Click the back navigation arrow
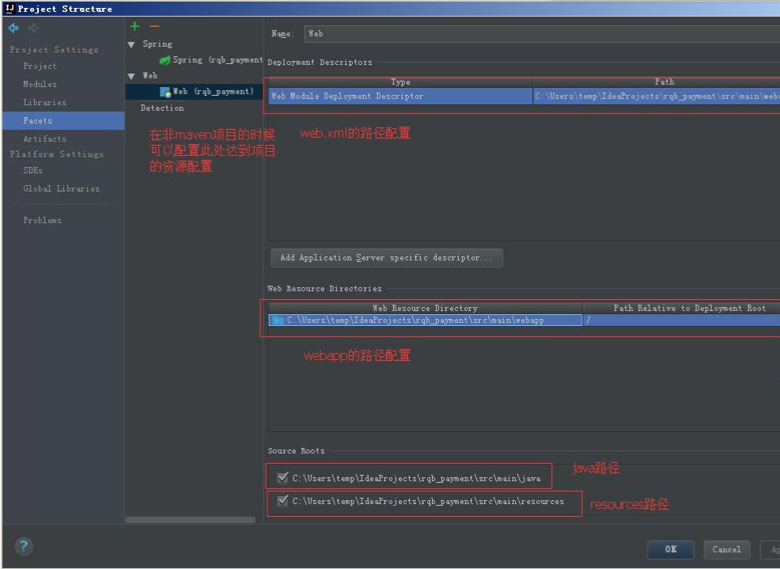Screen dimensions: 780x569 [x=13, y=28]
